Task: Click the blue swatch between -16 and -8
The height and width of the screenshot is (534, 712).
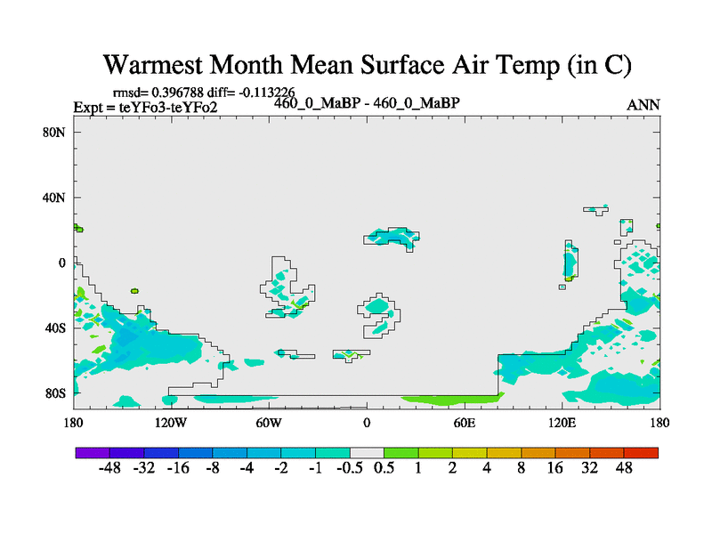Action: 195,453
